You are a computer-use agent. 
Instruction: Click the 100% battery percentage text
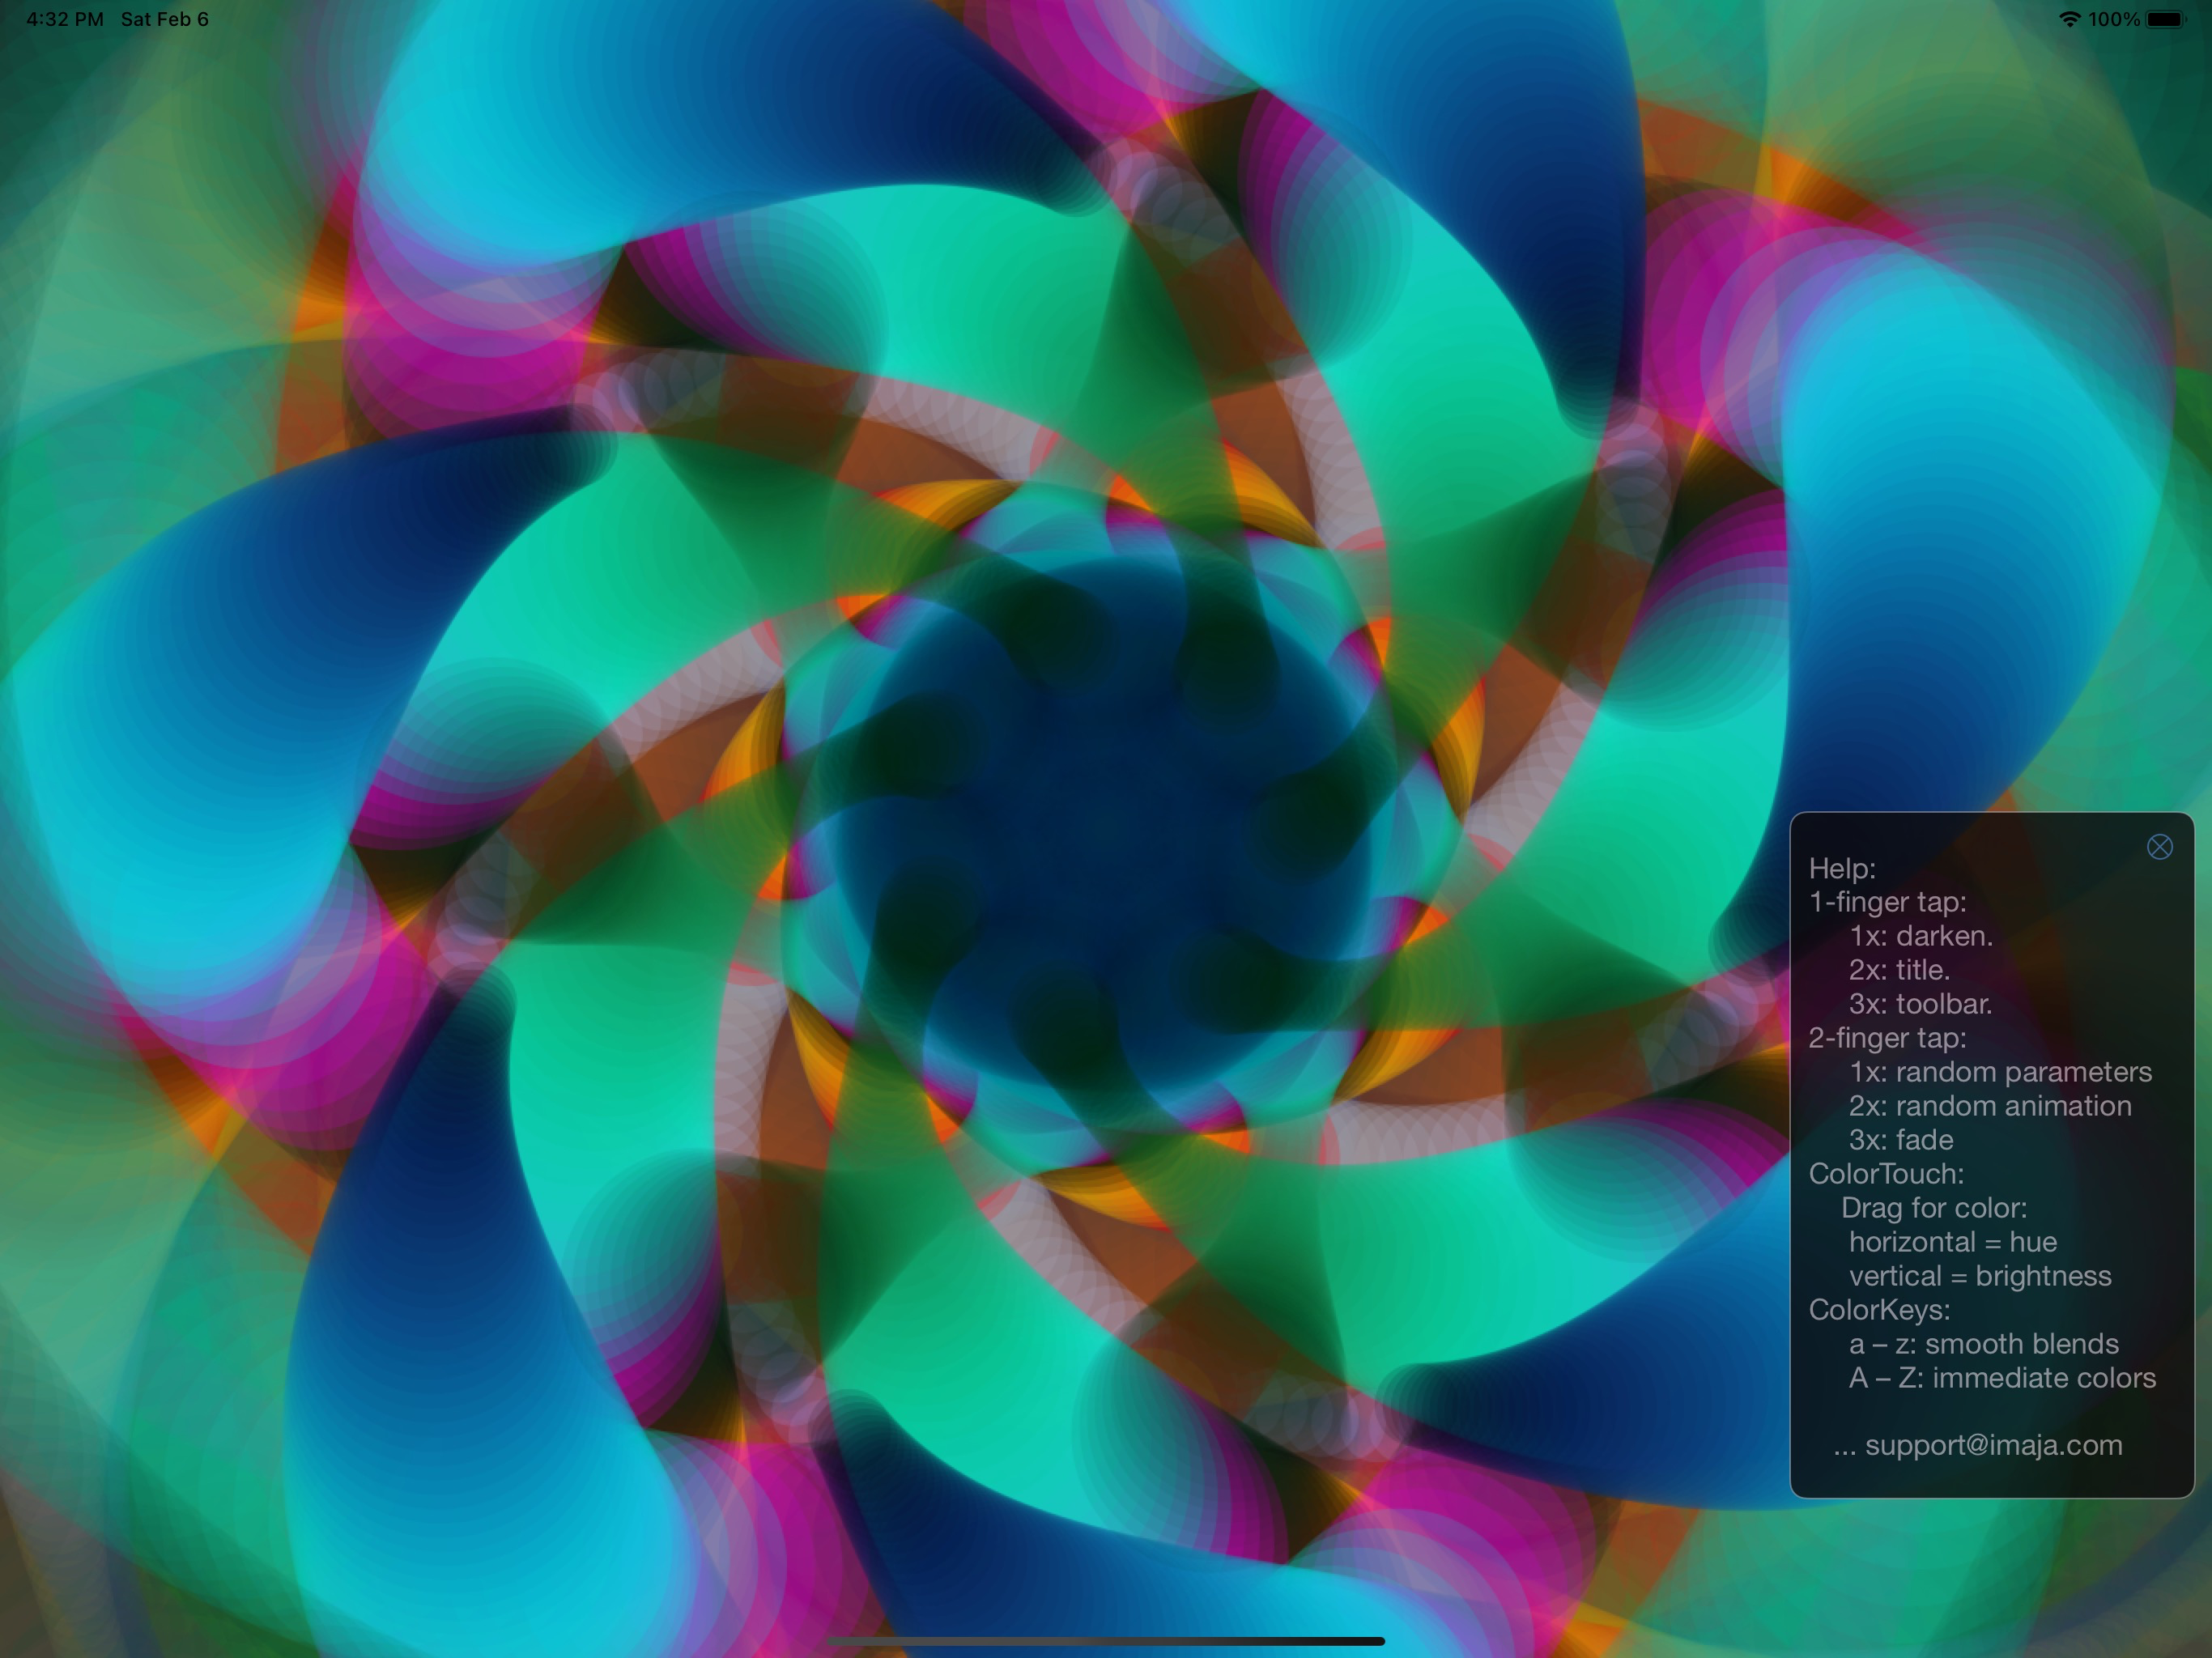point(2113,19)
